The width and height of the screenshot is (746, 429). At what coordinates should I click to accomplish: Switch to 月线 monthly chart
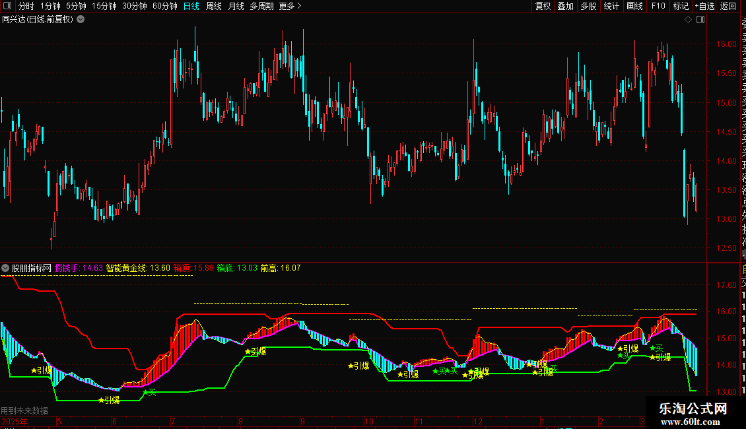(x=236, y=6)
